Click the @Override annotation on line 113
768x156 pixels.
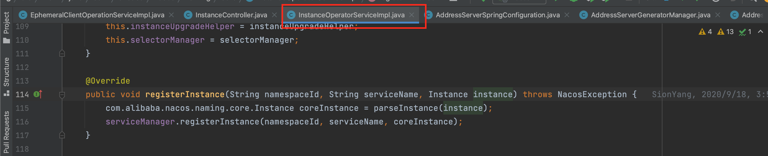(108, 81)
